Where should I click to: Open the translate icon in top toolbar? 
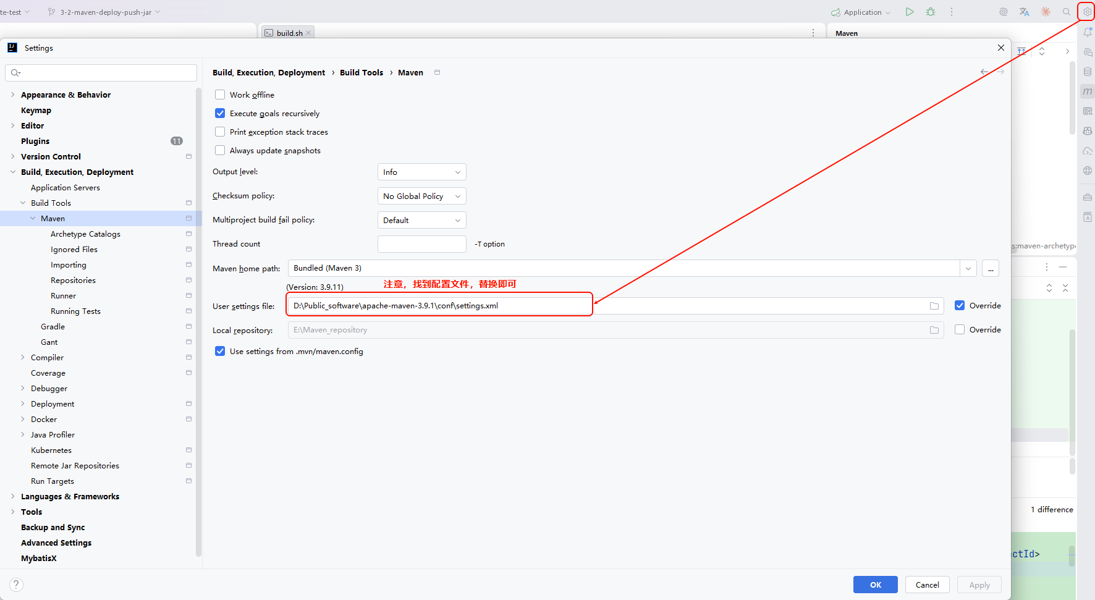point(1025,12)
